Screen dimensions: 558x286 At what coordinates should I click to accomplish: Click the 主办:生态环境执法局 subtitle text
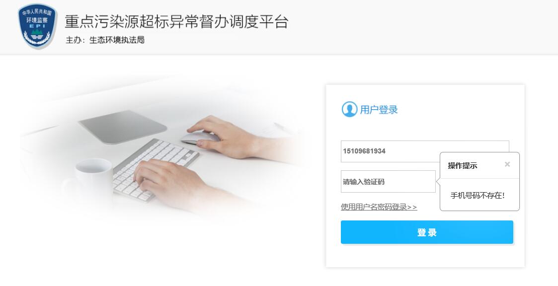click(x=105, y=40)
